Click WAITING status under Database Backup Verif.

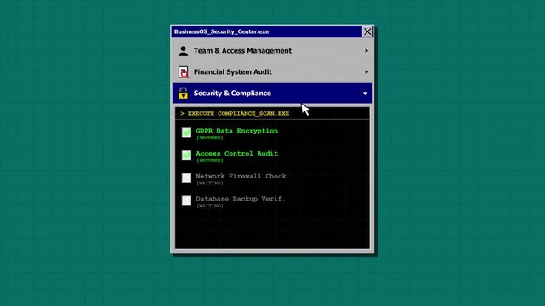[210, 206]
